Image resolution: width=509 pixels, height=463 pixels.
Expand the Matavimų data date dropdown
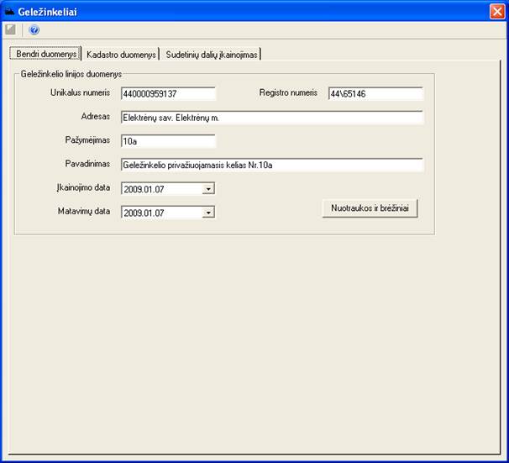coord(208,213)
